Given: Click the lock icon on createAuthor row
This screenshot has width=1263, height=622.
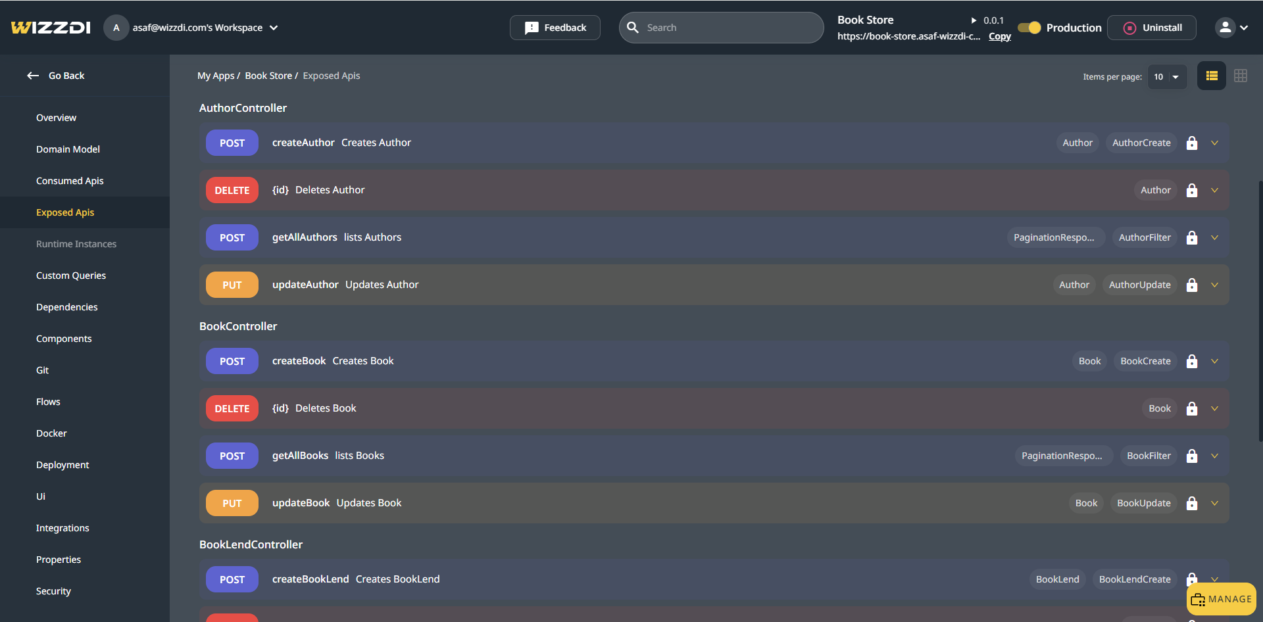Looking at the screenshot, I should (x=1191, y=143).
